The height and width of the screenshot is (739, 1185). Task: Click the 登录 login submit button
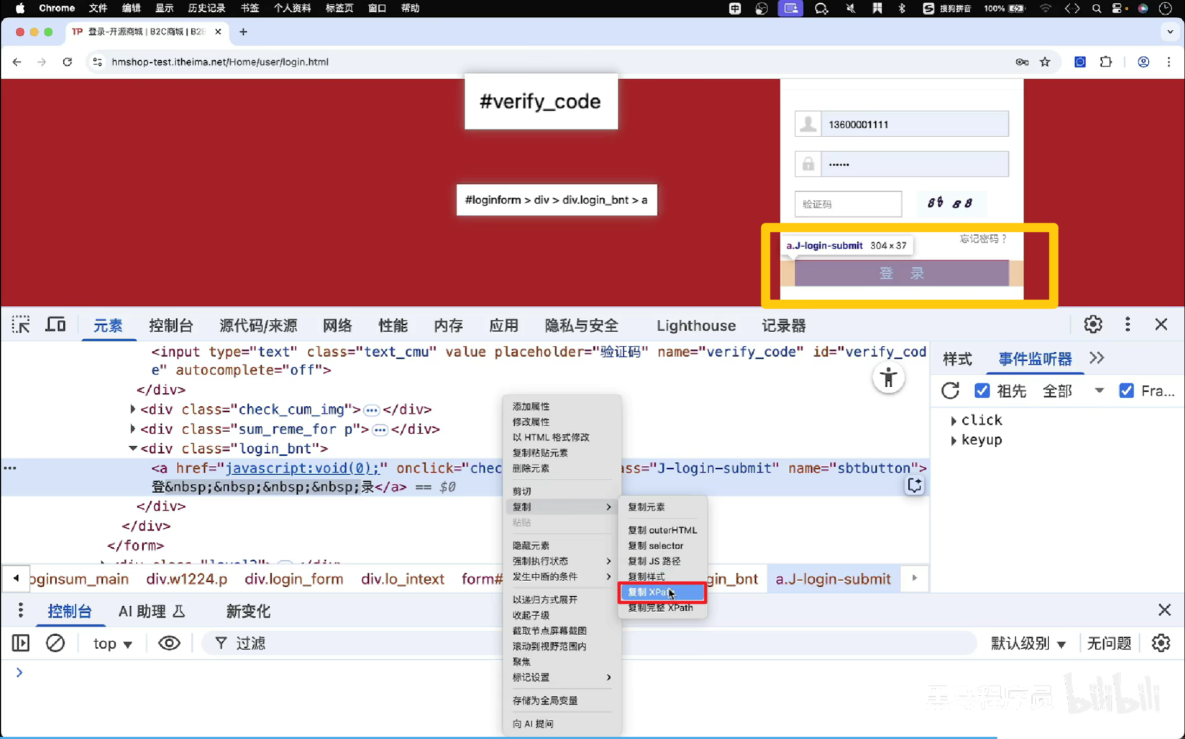pyautogui.click(x=901, y=273)
